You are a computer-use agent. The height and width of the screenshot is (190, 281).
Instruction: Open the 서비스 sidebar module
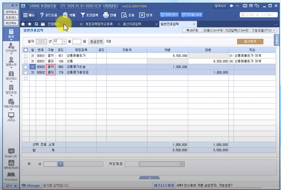click(x=11, y=117)
